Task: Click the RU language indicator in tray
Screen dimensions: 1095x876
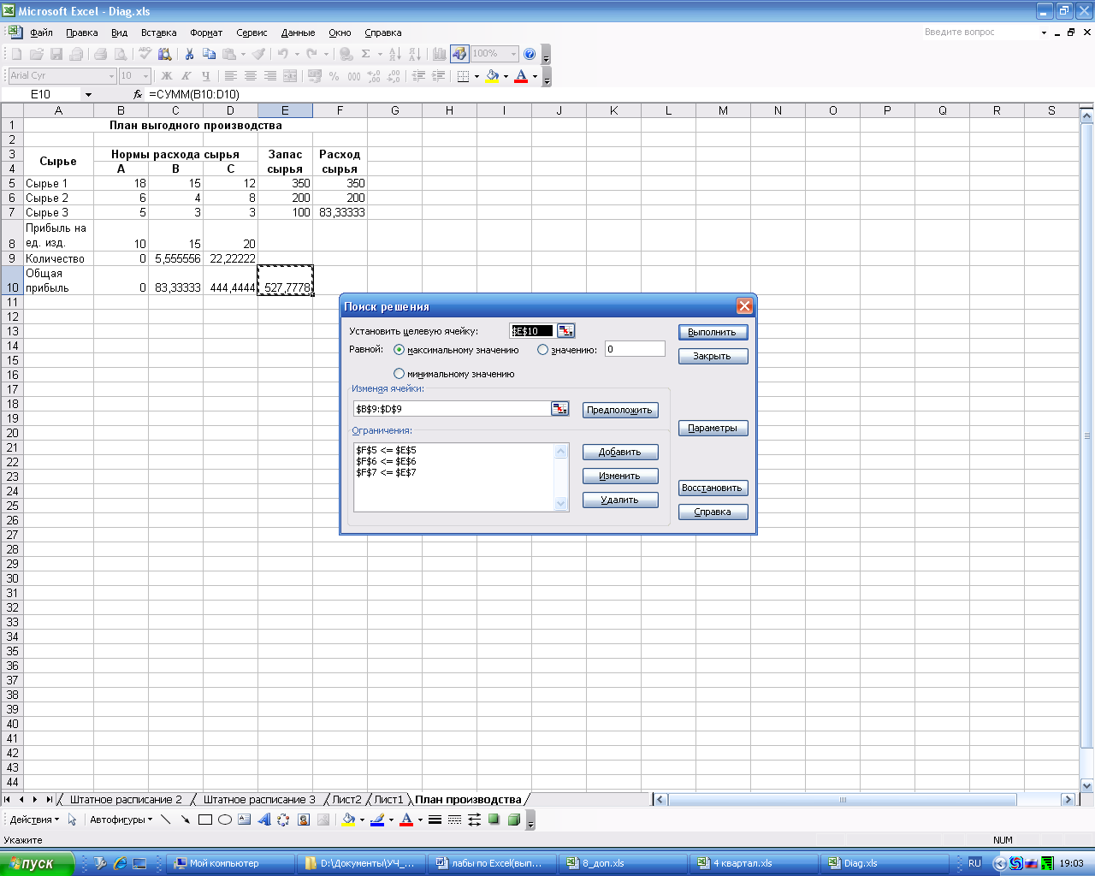Action: 975,863
